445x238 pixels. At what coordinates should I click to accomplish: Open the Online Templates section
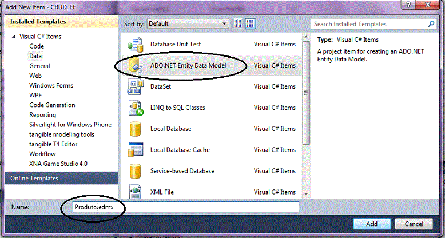point(62,178)
